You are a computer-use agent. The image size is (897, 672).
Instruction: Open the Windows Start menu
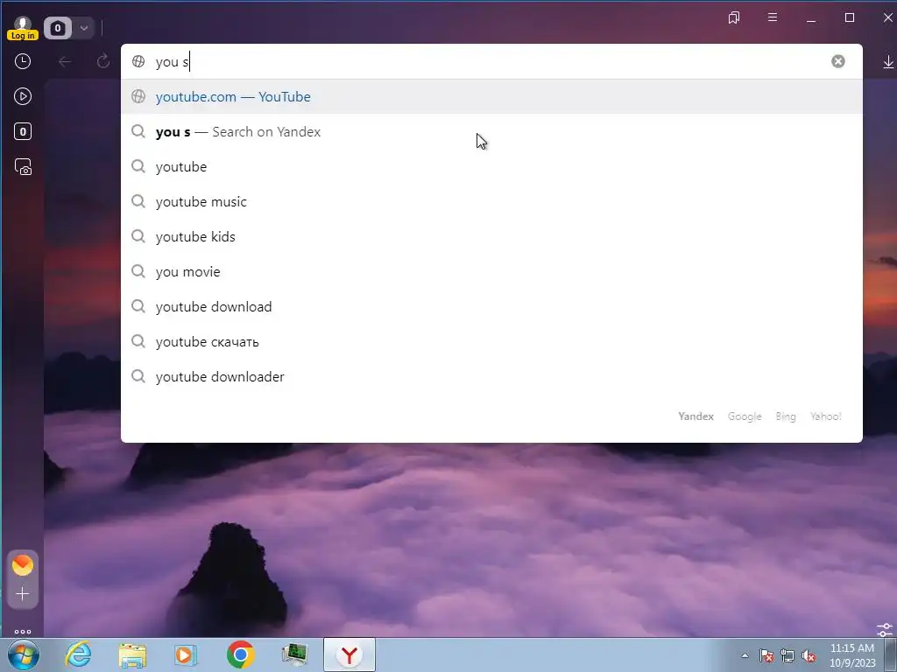tap(24, 654)
